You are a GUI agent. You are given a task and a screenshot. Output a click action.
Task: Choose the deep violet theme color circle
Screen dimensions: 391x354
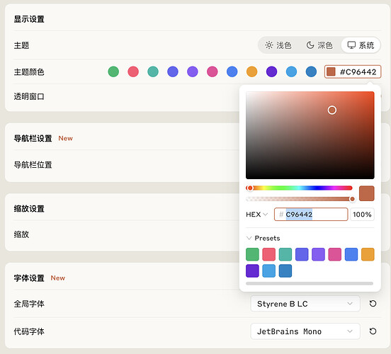click(271, 72)
